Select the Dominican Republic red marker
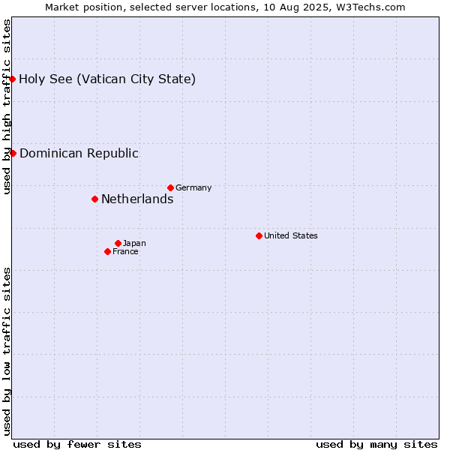This screenshot has height=450, width=450. point(13,153)
